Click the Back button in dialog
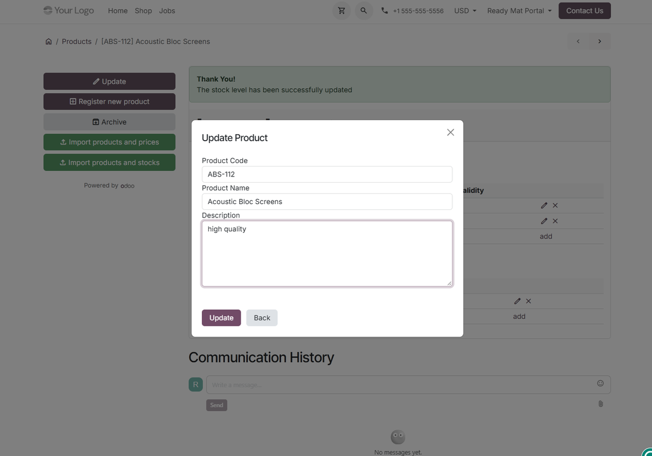Screen dimensions: 652x456 click(x=261, y=318)
